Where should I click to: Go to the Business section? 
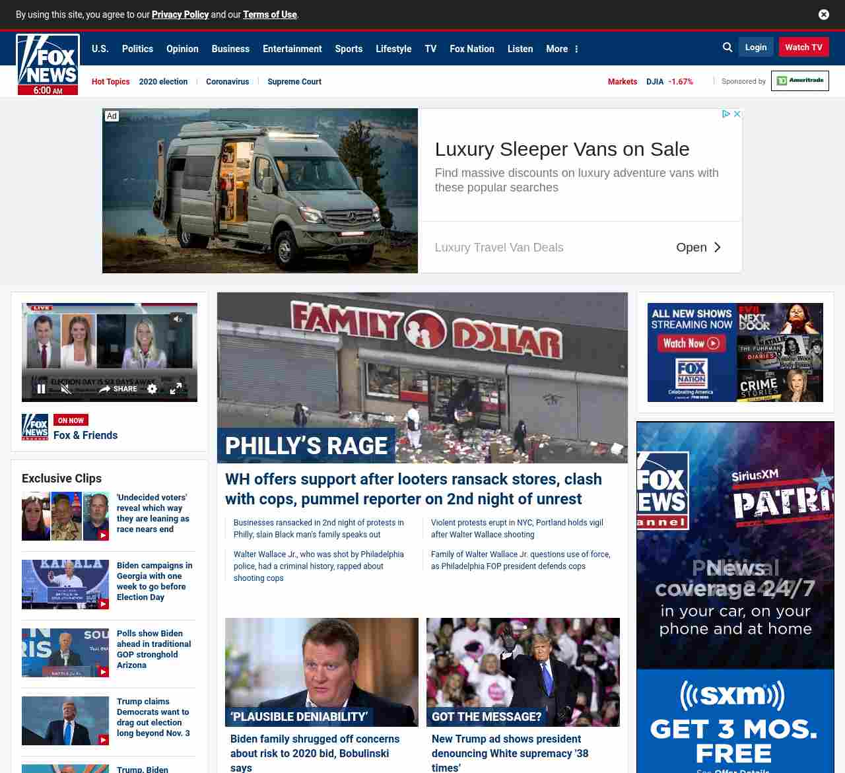(230, 49)
